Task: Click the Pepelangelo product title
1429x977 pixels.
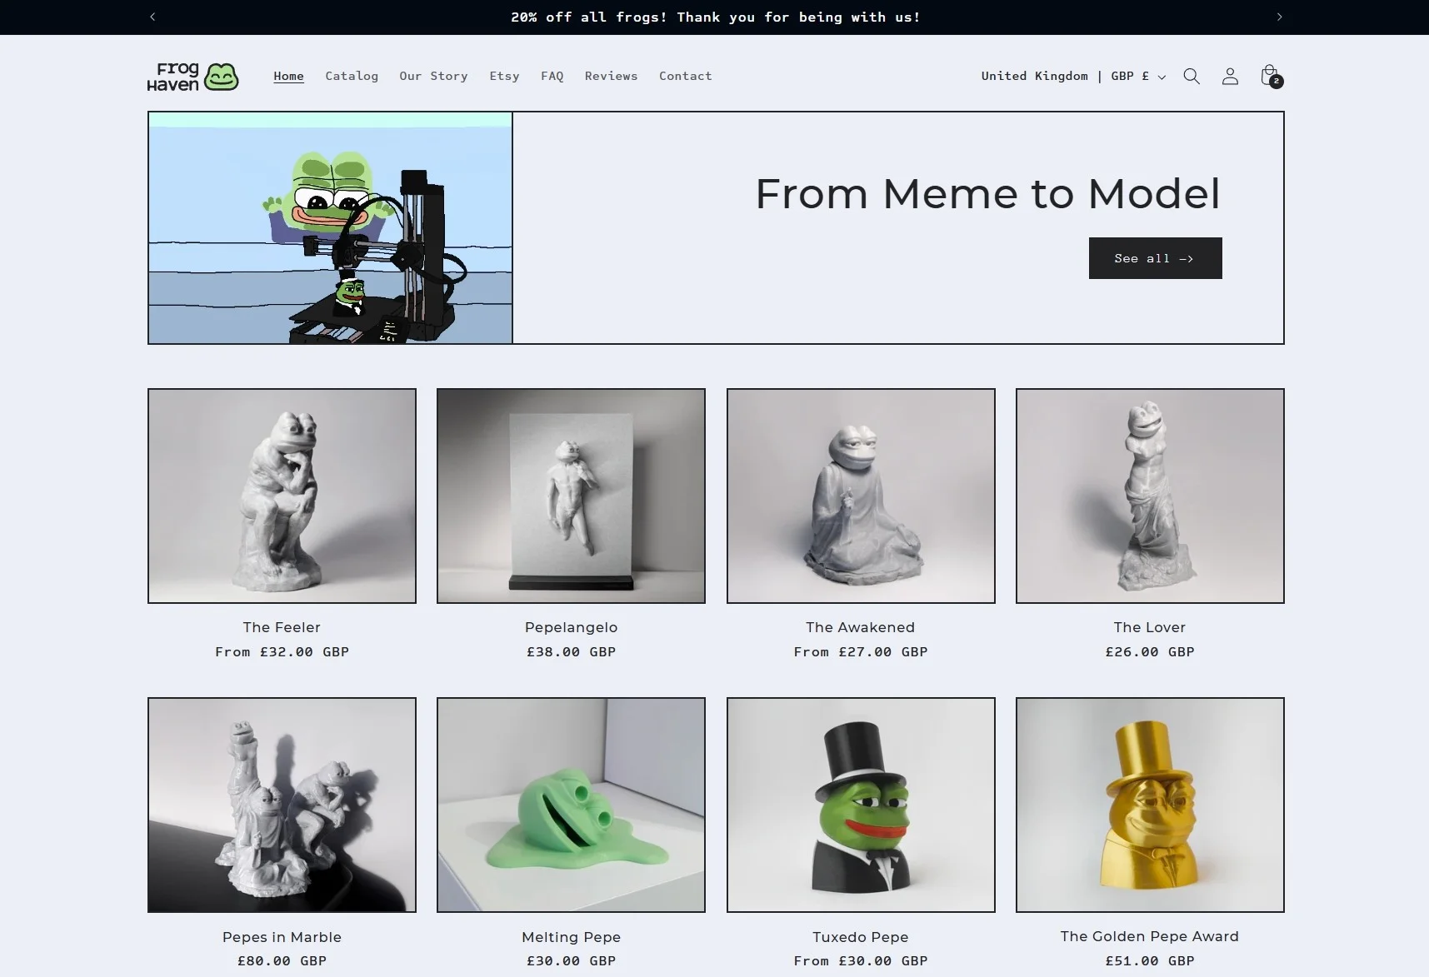Action: pyautogui.click(x=571, y=627)
